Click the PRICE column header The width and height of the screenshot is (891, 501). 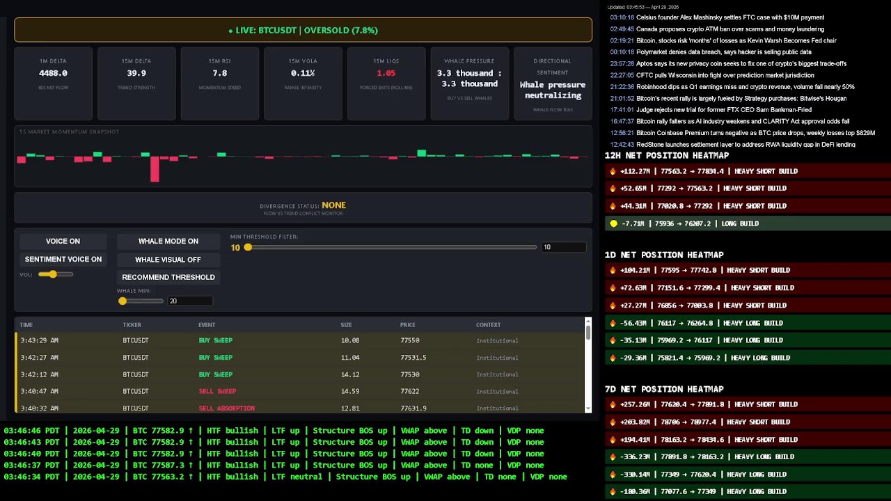tap(408, 325)
